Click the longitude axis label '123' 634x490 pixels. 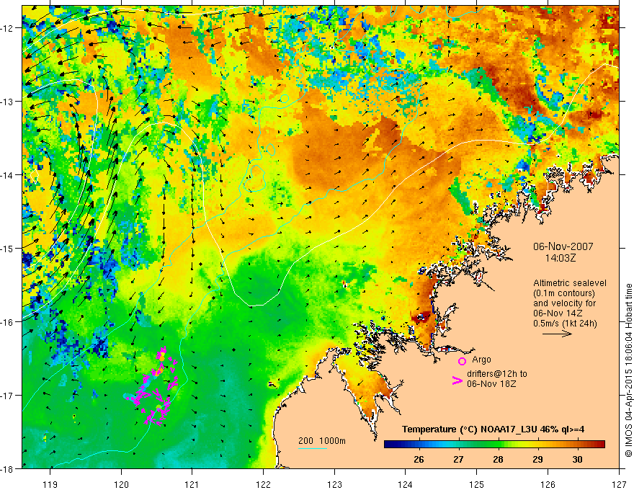pyautogui.click(x=334, y=484)
